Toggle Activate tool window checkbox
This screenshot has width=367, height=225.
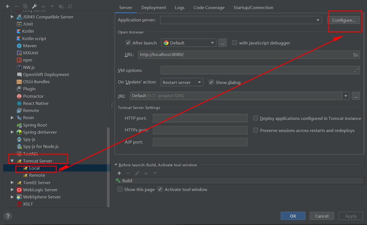(x=160, y=189)
